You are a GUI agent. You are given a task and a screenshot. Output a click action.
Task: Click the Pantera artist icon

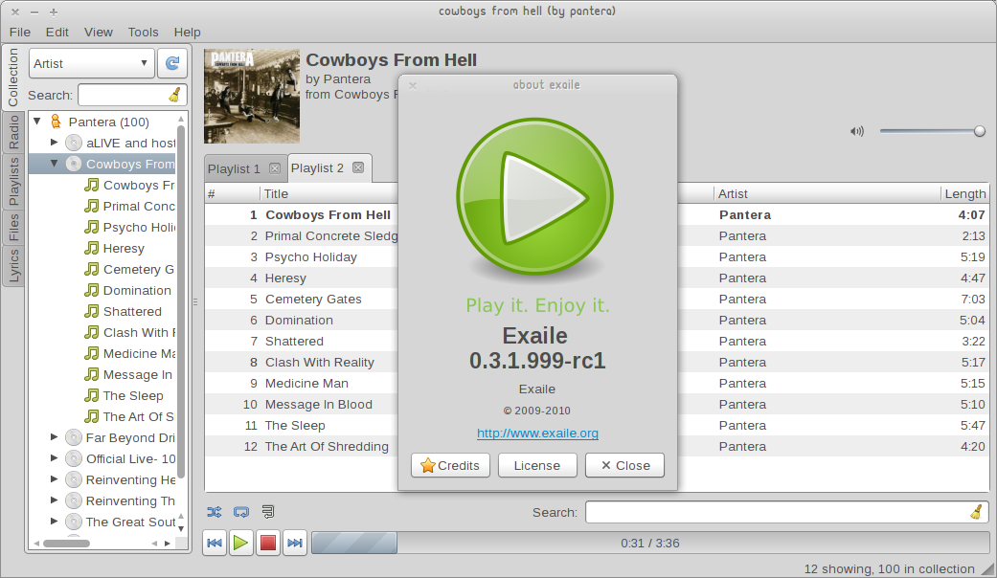[x=56, y=122]
